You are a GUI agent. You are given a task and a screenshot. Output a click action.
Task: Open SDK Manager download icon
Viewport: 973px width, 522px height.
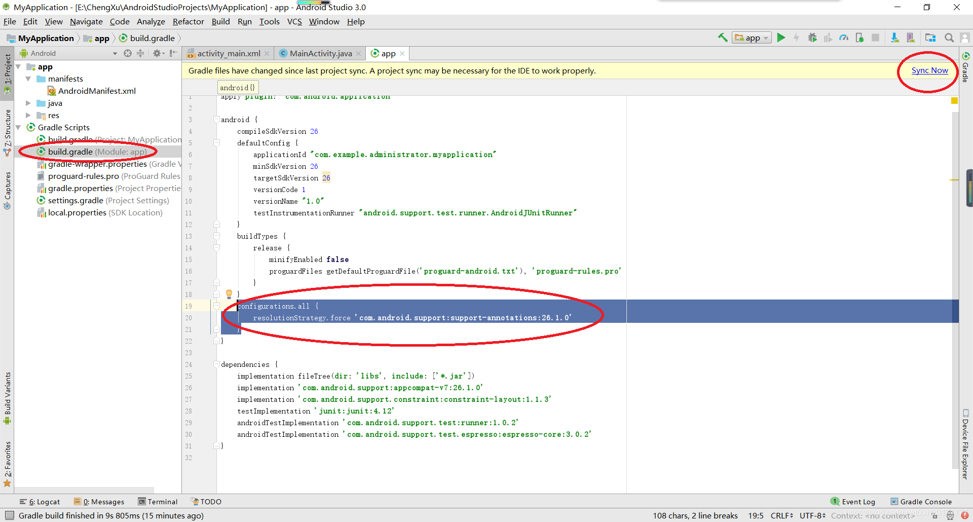[x=894, y=38]
